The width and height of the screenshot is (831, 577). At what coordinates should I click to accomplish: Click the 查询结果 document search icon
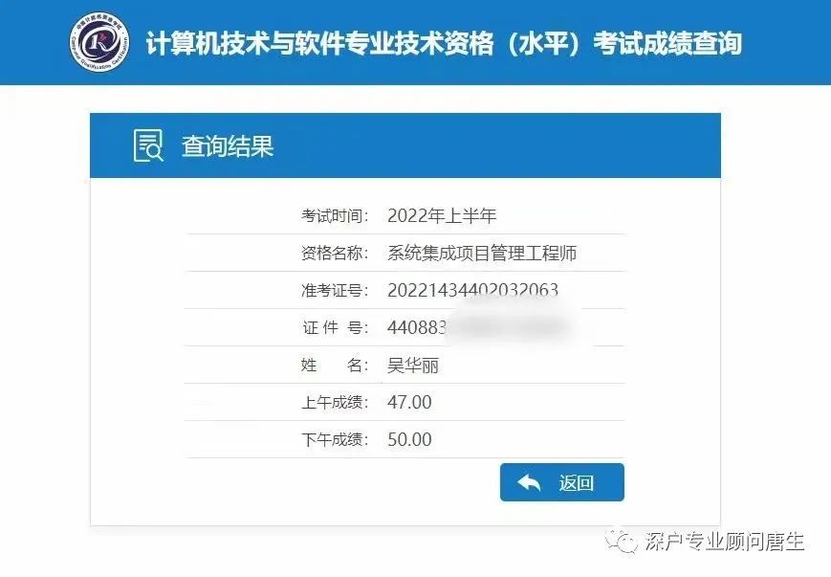[x=148, y=145]
